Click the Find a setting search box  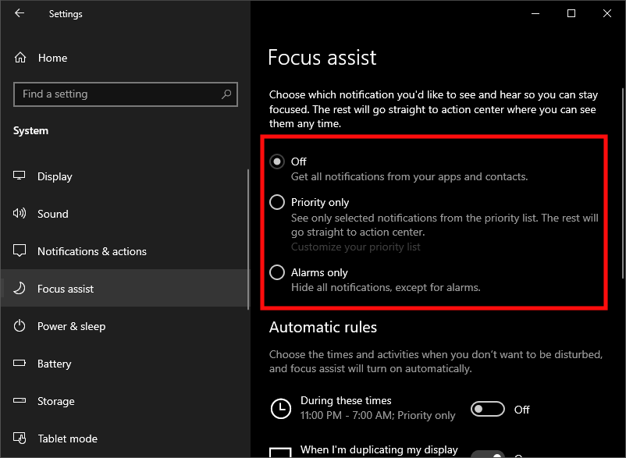pos(117,94)
